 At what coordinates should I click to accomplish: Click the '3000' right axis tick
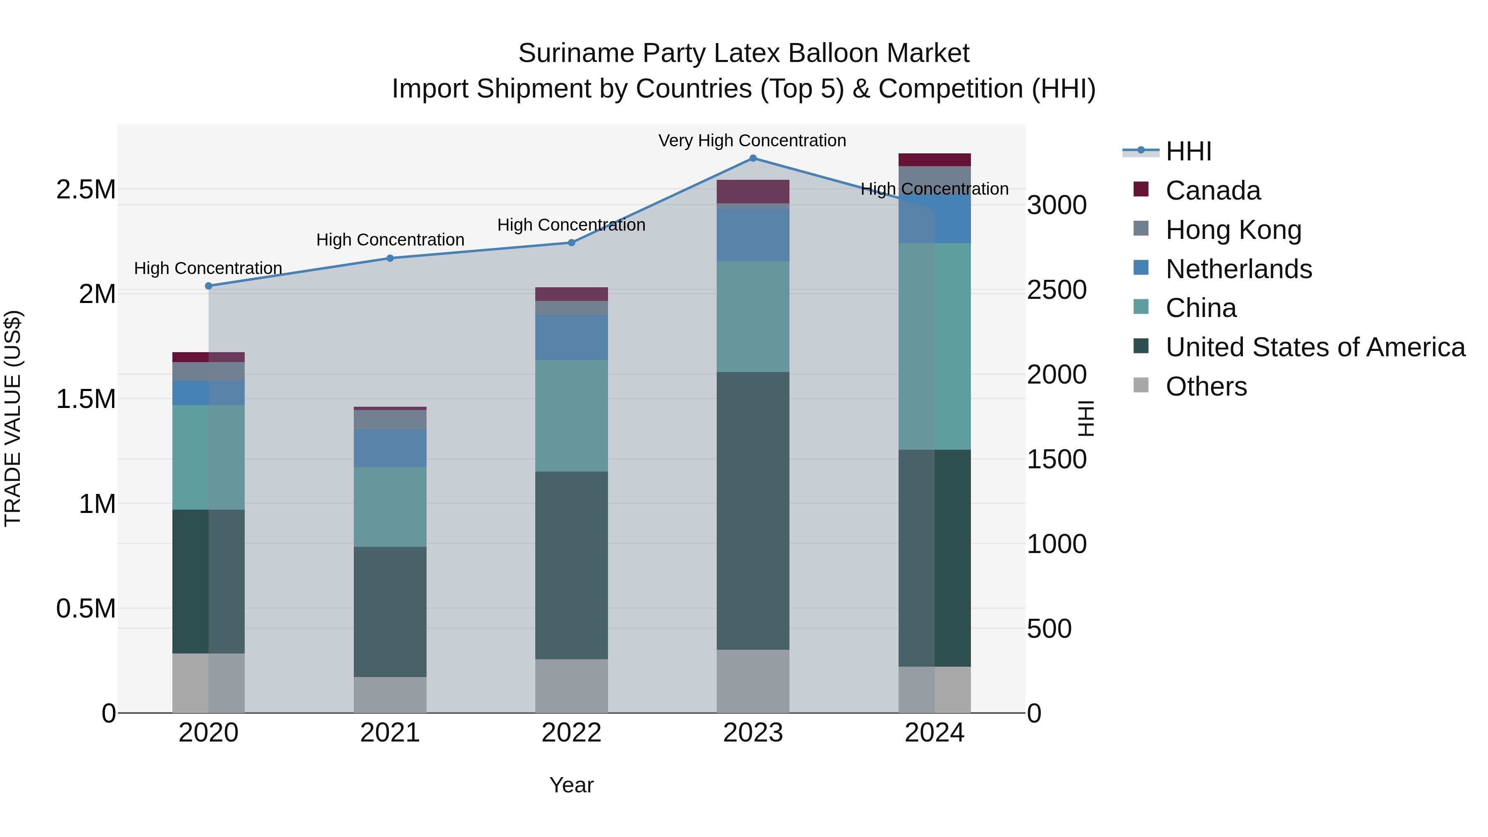tap(1057, 205)
